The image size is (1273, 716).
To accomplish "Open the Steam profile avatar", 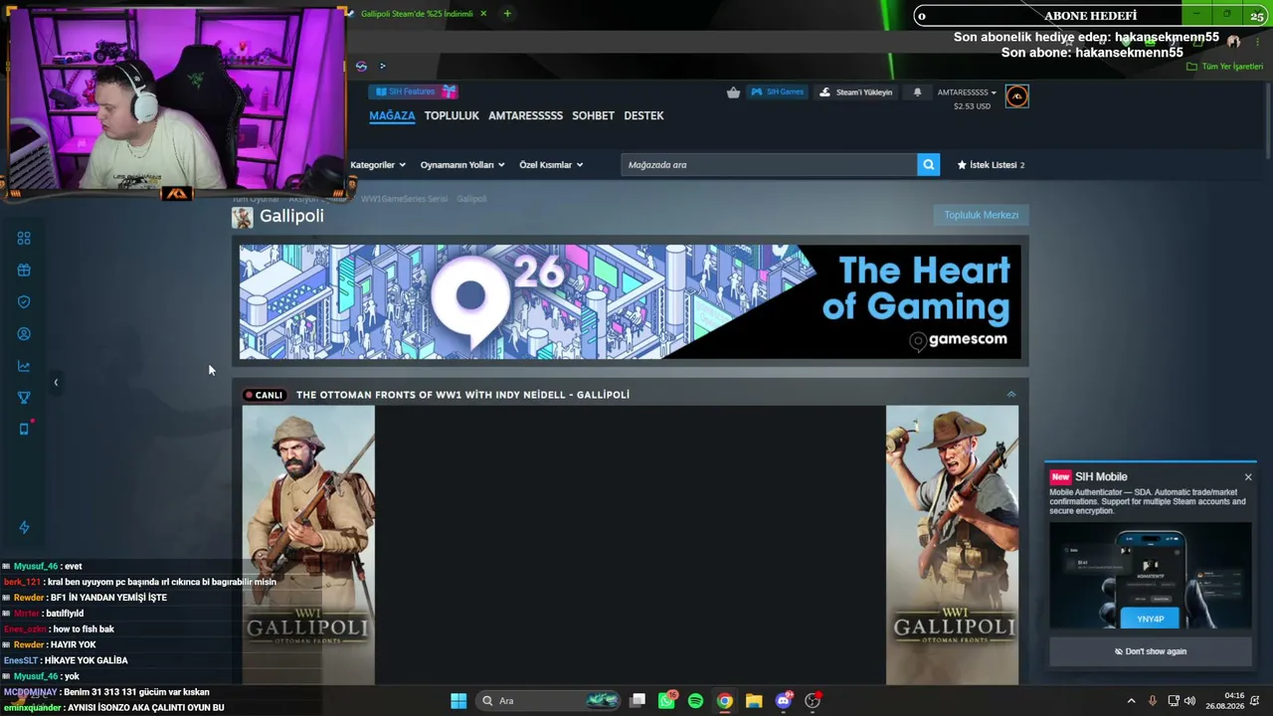I will pos(1016,95).
